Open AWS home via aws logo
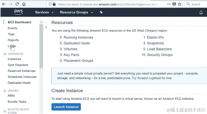 tap(18, 12)
